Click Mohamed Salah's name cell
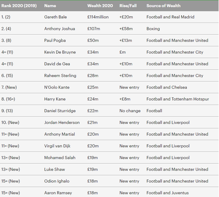The width and height of the screenshot is (219, 197). pyautogui.click(x=60, y=158)
